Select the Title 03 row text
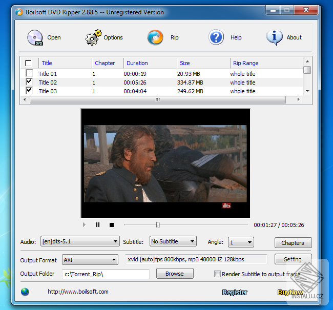 (x=48, y=91)
